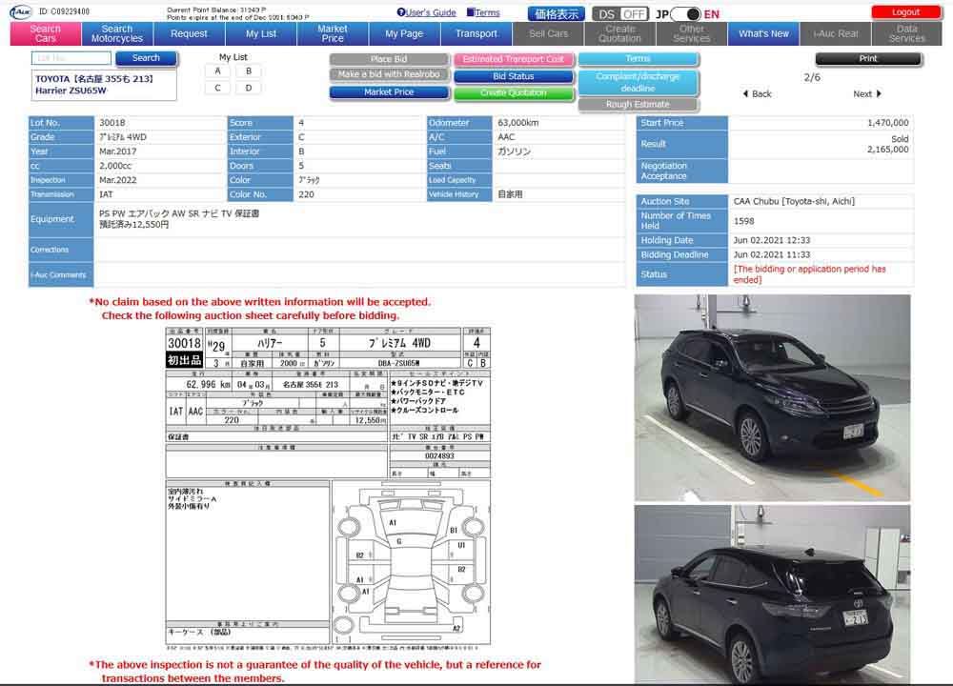
Task: Open Estimated Transport Cost
Action: (x=514, y=59)
